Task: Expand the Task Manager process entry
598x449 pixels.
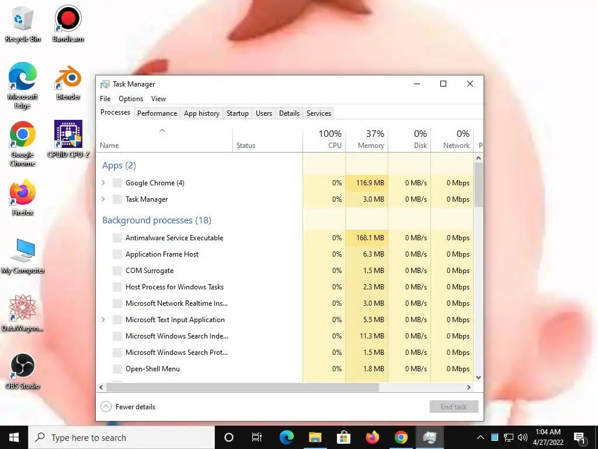Action: point(103,199)
